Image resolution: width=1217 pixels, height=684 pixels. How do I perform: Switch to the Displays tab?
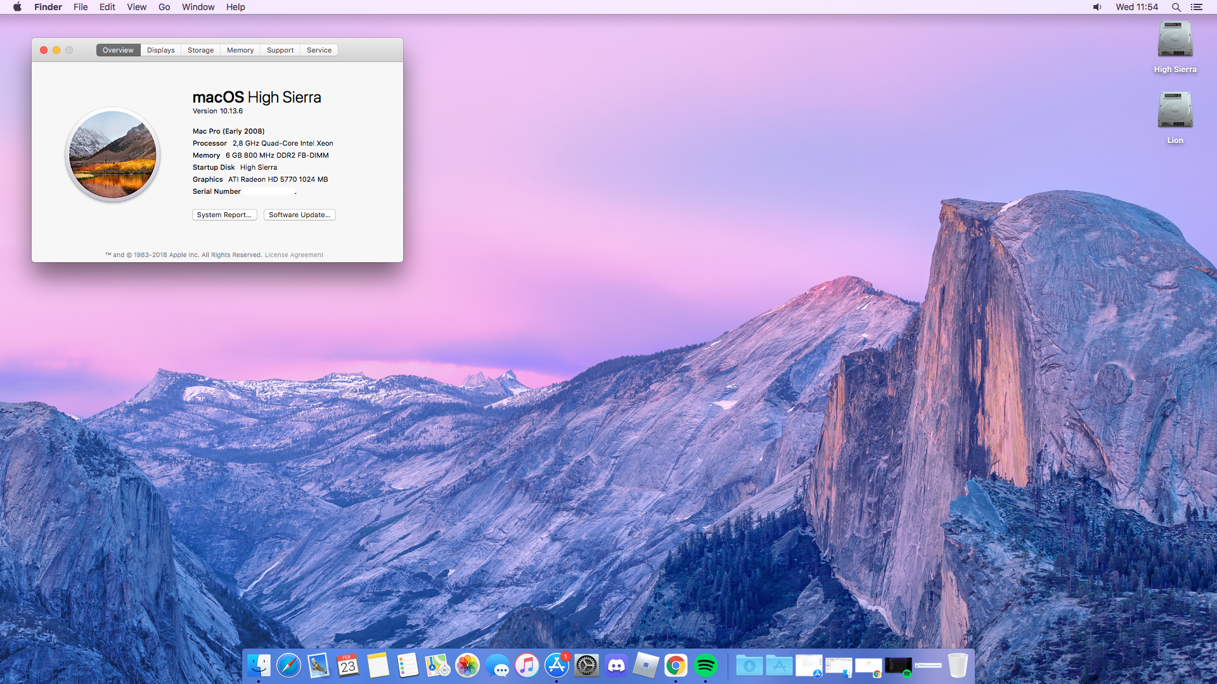pos(161,50)
